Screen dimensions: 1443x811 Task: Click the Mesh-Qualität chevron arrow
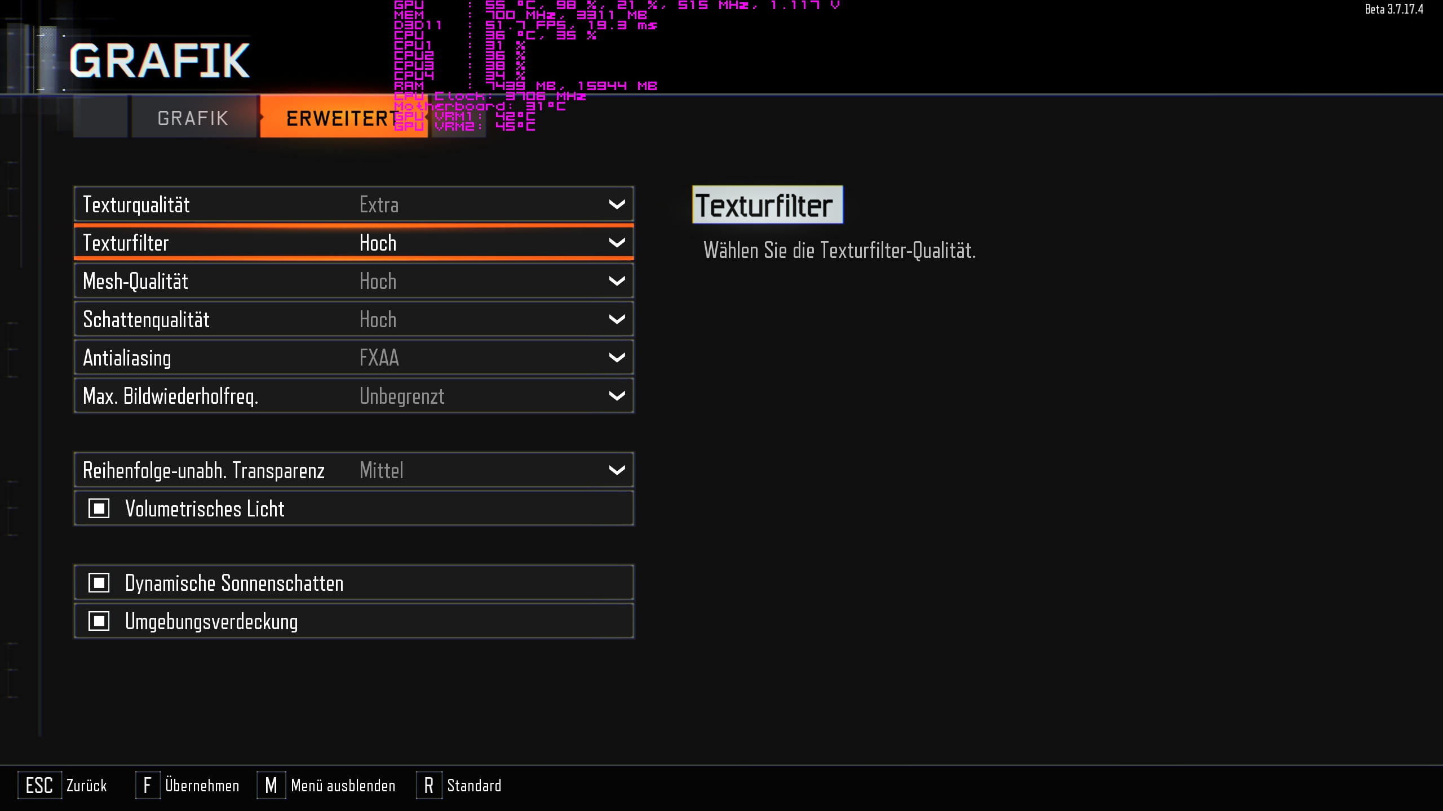[x=617, y=281]
